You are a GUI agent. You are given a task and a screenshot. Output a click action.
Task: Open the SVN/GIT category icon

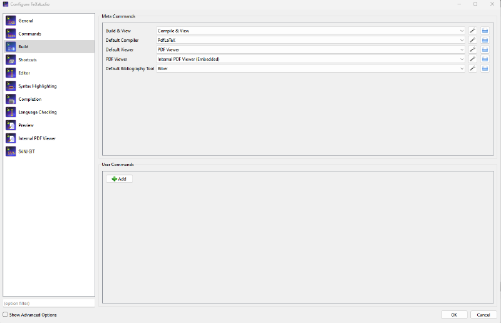(11, 151)
